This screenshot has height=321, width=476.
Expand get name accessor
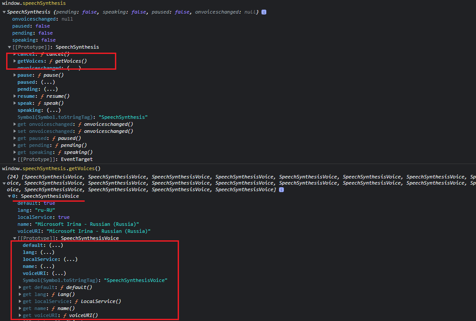[x=20, y=308]
